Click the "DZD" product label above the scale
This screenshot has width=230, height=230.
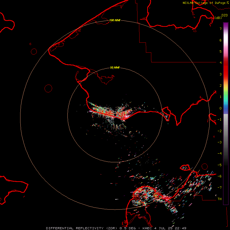tap(225, 15)
